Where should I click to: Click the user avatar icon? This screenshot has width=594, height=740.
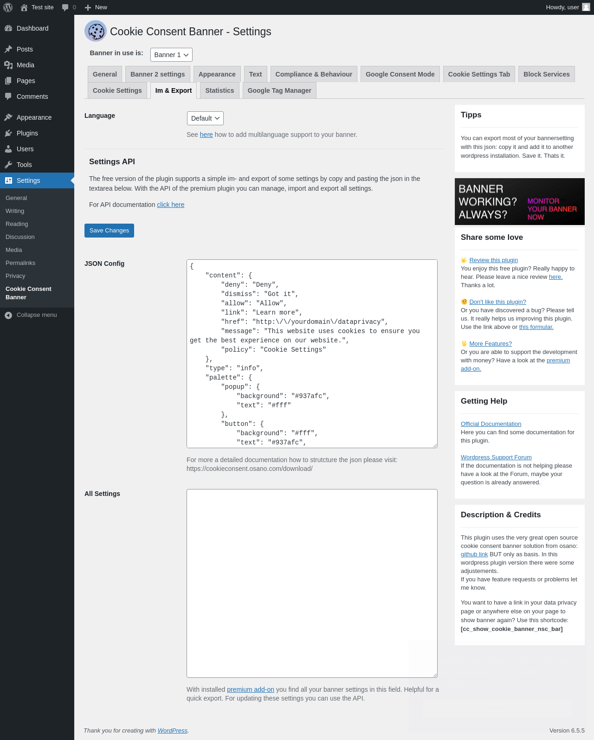[586, 7]
